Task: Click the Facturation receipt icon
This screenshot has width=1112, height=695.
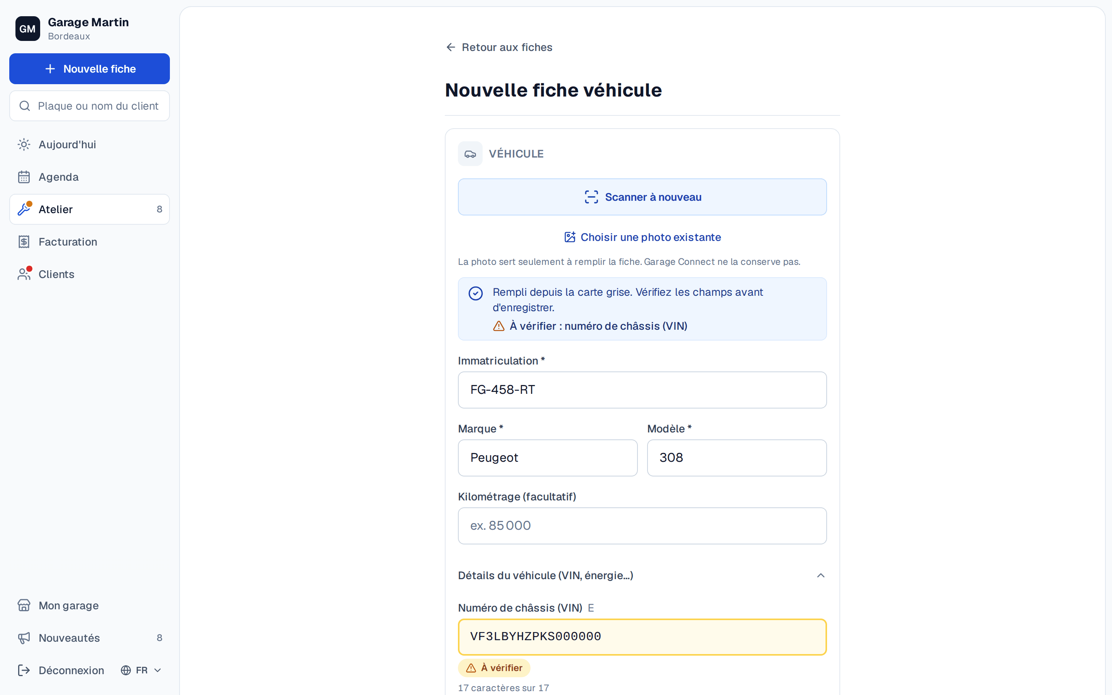Action: coord(24,242)
